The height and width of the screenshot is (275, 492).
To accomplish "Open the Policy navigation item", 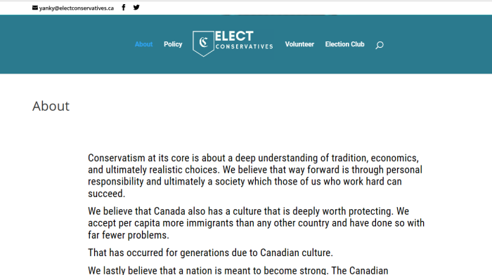I will (173, 44).
